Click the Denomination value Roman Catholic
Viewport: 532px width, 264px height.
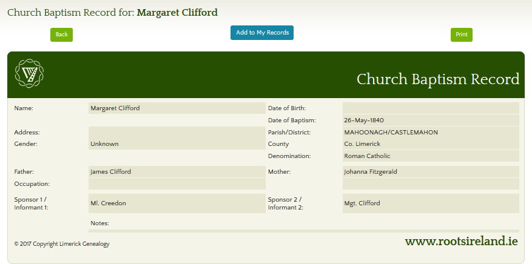[x=430, y=156]
